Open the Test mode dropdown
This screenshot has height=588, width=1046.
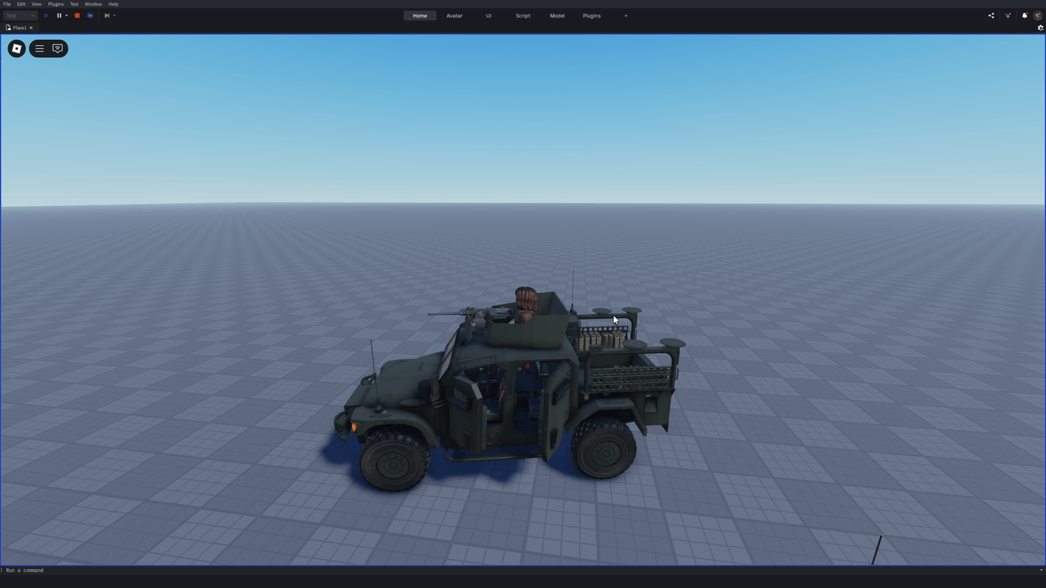click(20, 15)
